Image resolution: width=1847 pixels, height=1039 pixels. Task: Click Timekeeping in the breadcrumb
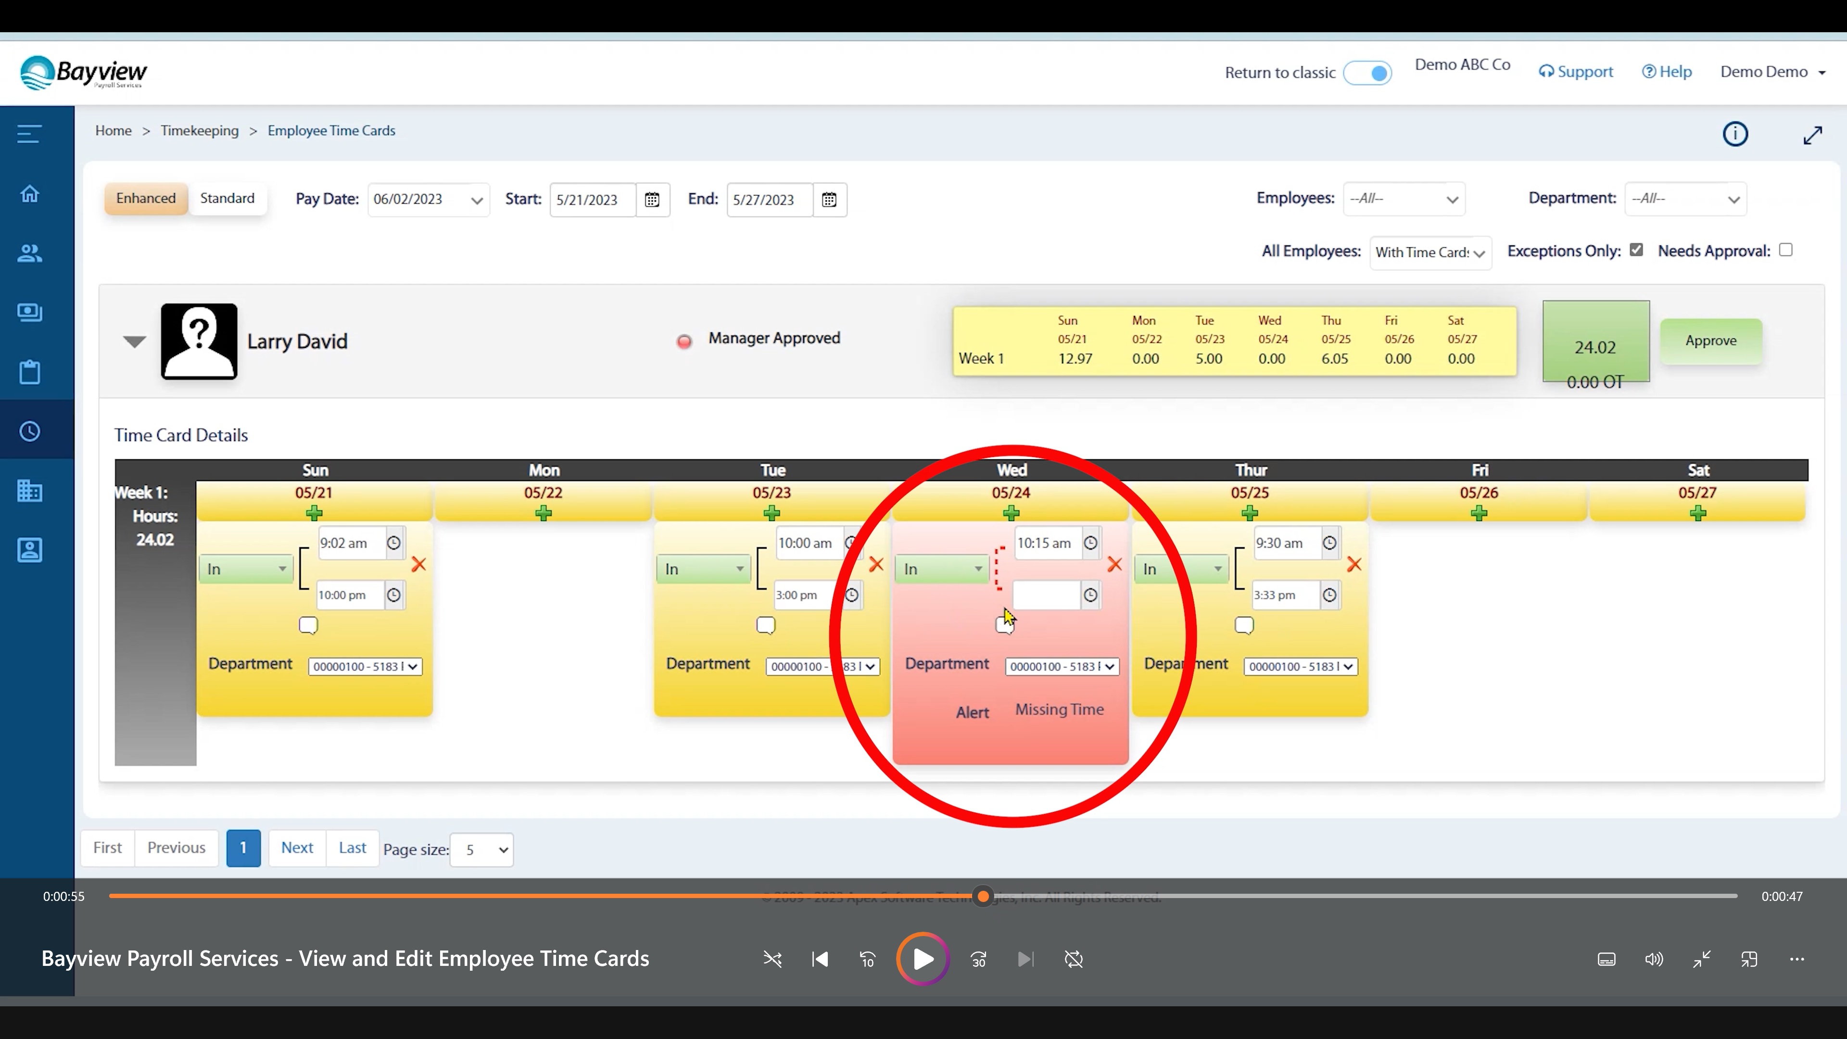[x=199, y=130]
